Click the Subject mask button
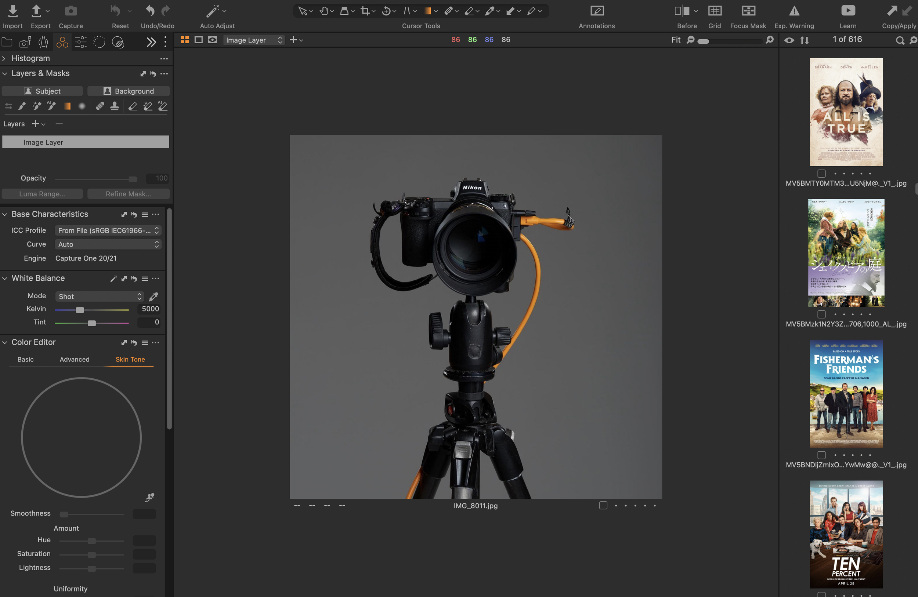 pos(43,91)
